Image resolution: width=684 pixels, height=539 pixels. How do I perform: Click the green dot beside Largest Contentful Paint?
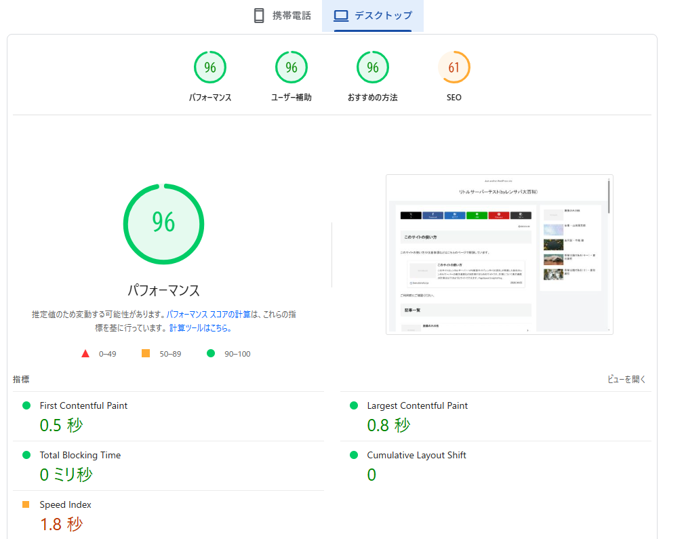tap(354, 405)
